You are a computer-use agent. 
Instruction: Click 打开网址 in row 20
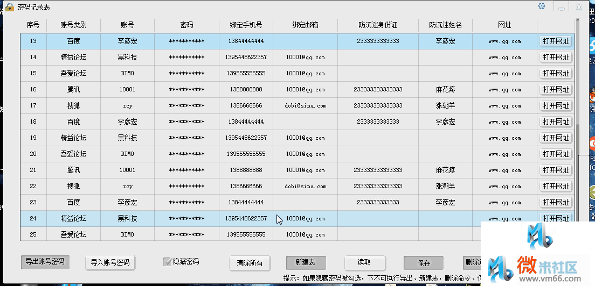(x=556, y=154)
